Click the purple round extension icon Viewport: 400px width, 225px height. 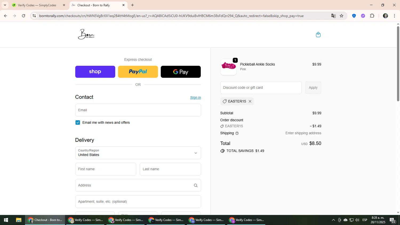363,16
